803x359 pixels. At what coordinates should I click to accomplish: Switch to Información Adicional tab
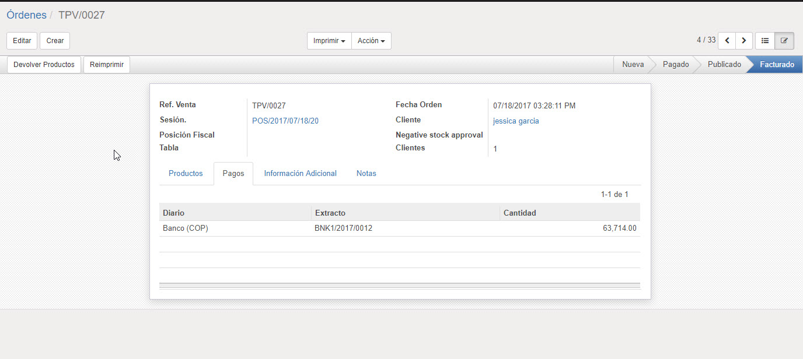pos(300,174)
